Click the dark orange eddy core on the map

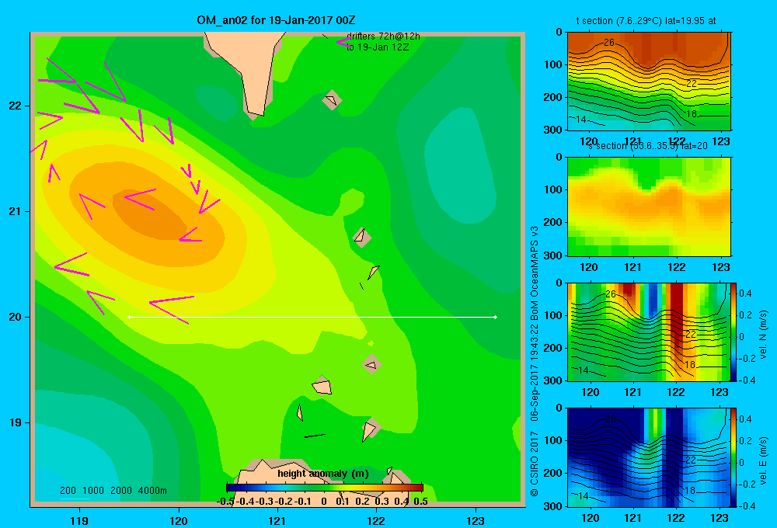(150, 214)
